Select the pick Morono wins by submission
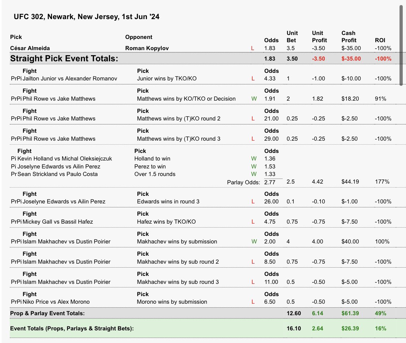The width and height of the screenshot is (406, 343). click(172, 302)
